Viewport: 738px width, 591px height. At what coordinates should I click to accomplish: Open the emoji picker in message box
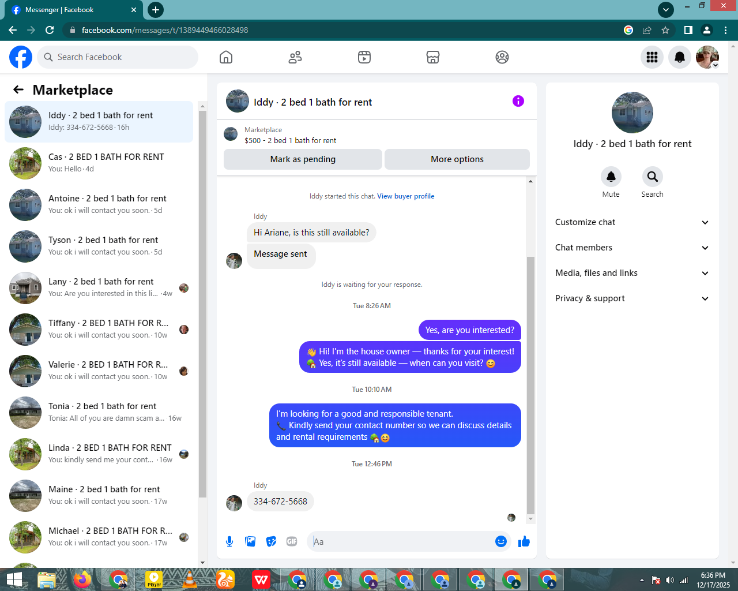[x=501, y=541]
